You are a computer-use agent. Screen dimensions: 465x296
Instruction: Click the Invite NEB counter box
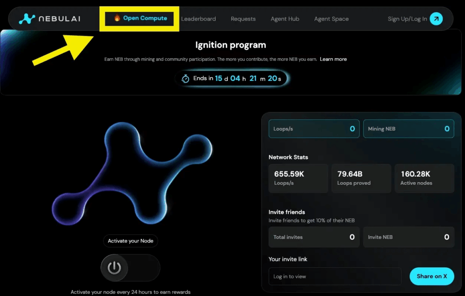tap(409, 237)
